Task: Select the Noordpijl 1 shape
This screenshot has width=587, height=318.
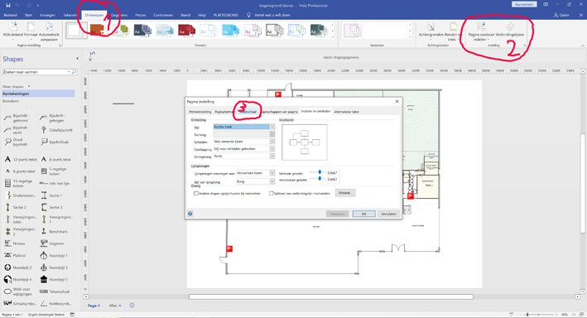Action: [55, 255]
